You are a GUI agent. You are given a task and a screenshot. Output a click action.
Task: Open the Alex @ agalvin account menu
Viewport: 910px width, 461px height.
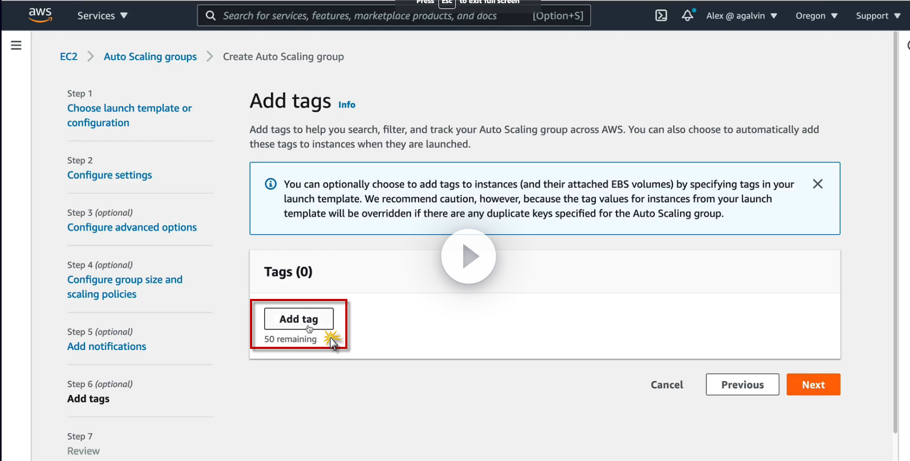coord(741,16)
